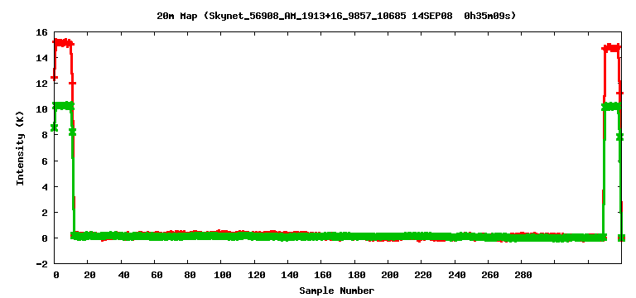Click the 'Sample Number' x-axis label
This screenshot has width=636, height=298.
337,291
